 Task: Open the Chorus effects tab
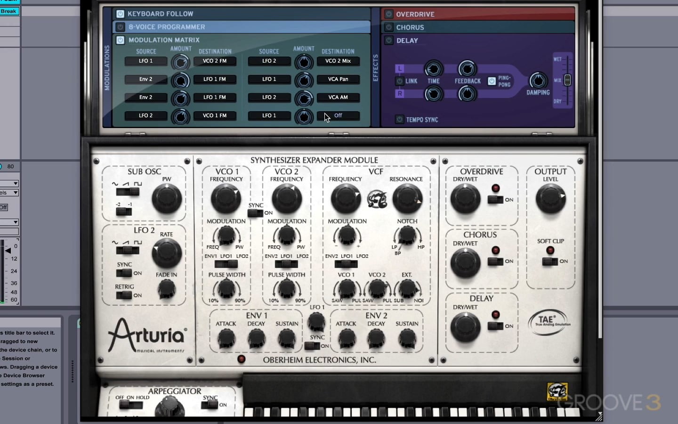(x=478, y=27)
